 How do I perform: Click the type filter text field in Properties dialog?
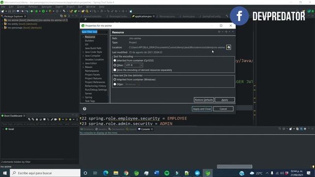coord(94,31)
